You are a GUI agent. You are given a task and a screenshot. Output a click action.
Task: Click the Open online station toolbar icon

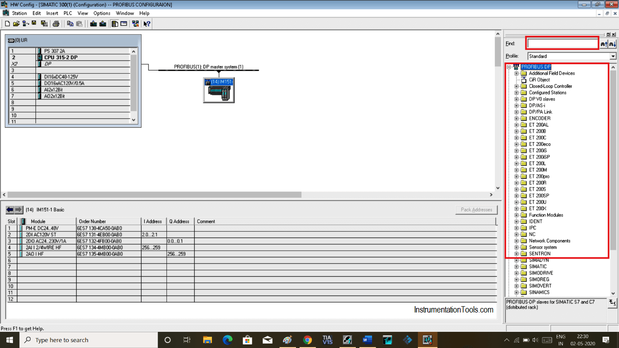(25, 23)
